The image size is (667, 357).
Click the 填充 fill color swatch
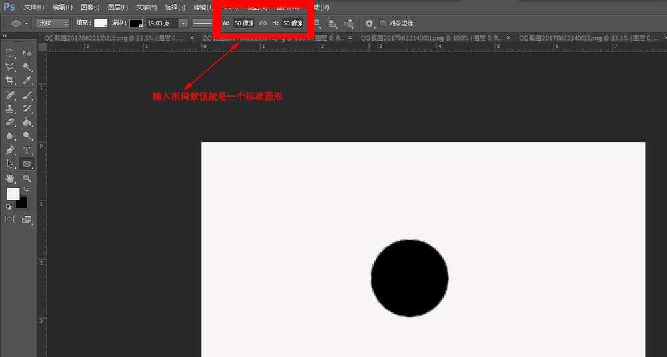[x=101, y=23]
